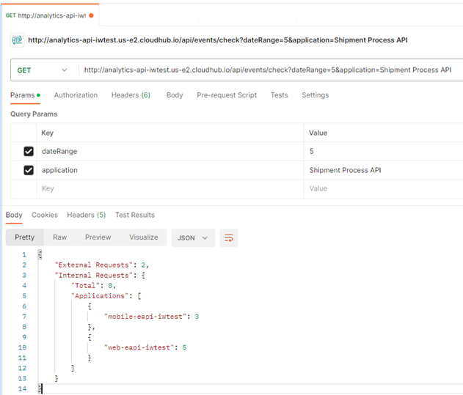The image size is (463, 395).
Task: Open the JSON format dropdown
Action: point(193,237)
